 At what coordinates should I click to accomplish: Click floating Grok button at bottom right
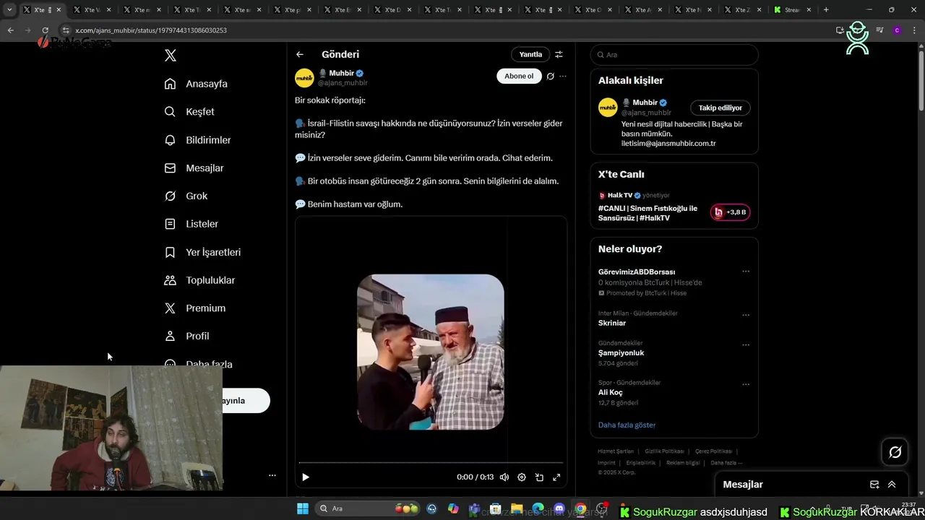coord(895,452)
